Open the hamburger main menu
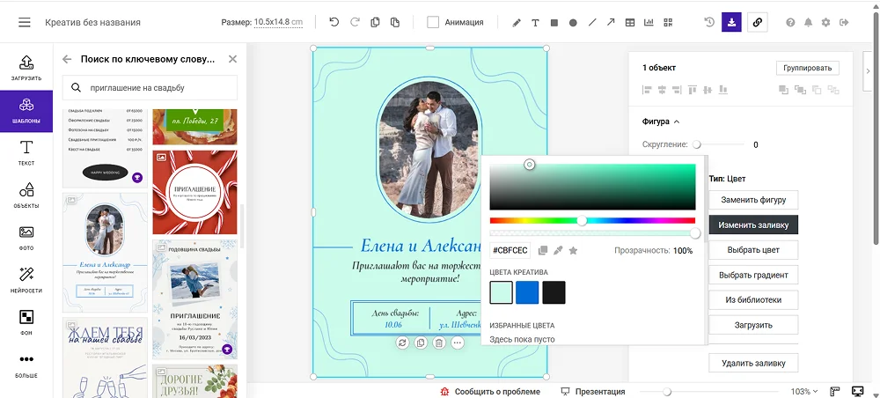Image resolution: width=880 pixels, height=398 pixels. pos(24,23)
